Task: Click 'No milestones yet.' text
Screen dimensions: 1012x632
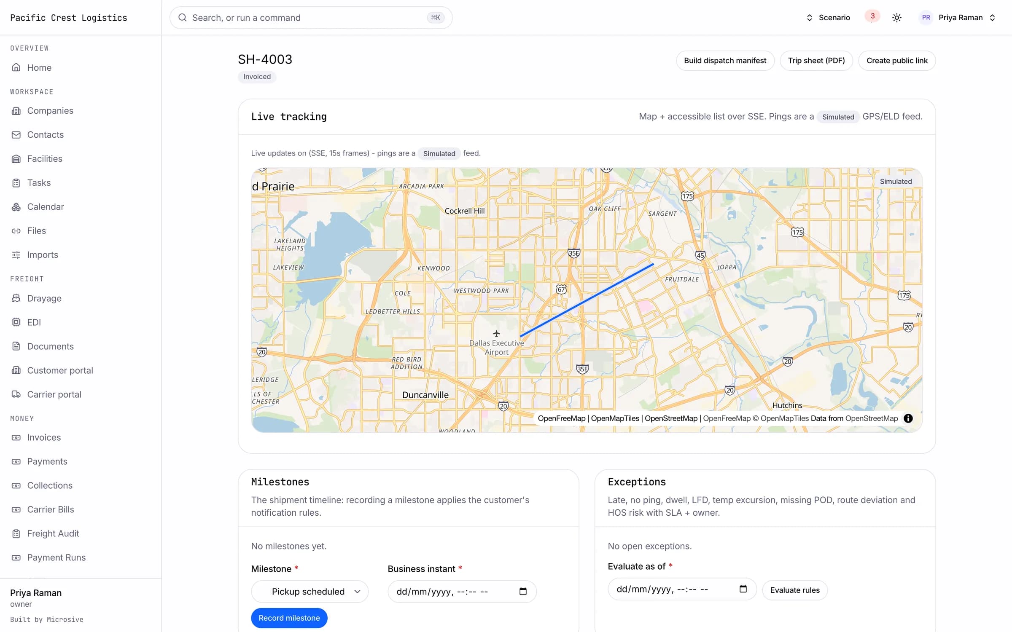Action: coord(289,546)
